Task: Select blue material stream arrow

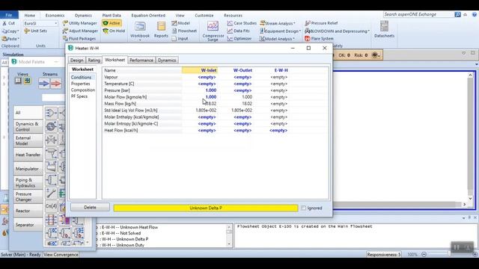Action: [44, 84]
